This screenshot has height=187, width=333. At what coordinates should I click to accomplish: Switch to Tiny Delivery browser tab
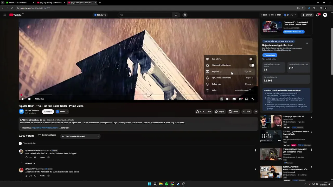click(51, 3)
